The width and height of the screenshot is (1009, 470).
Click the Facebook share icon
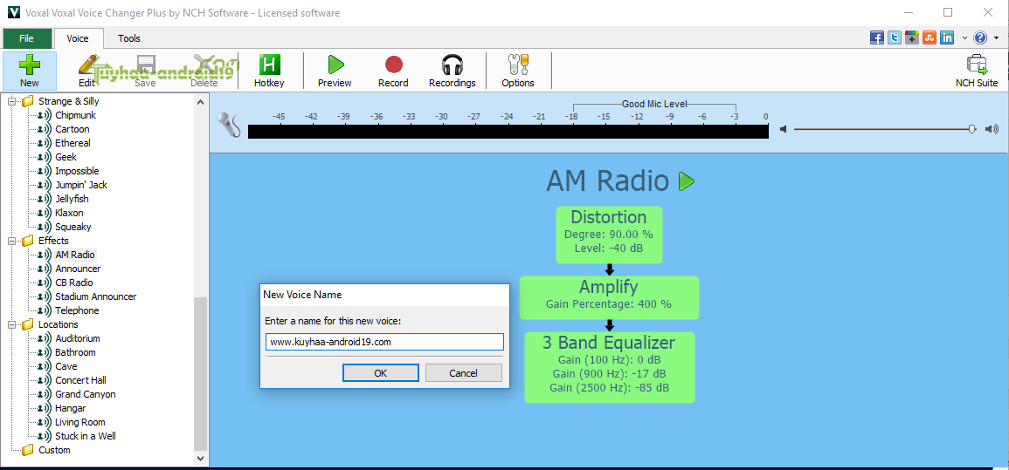[876, 37]
